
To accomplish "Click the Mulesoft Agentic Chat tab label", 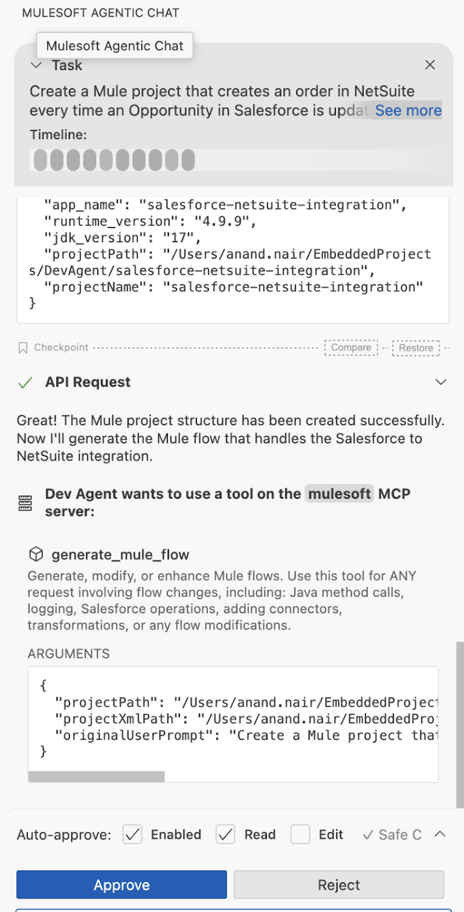I will coord(114,45).
